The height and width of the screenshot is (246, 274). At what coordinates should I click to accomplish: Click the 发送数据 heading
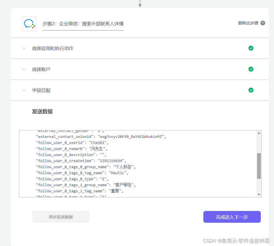pyautogui.click(x=42, y=112)
